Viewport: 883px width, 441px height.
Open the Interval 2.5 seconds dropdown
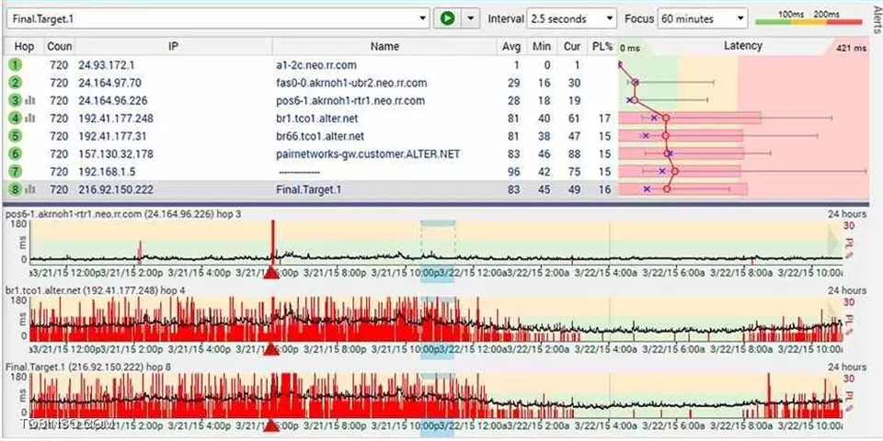(x=609, y=18)
